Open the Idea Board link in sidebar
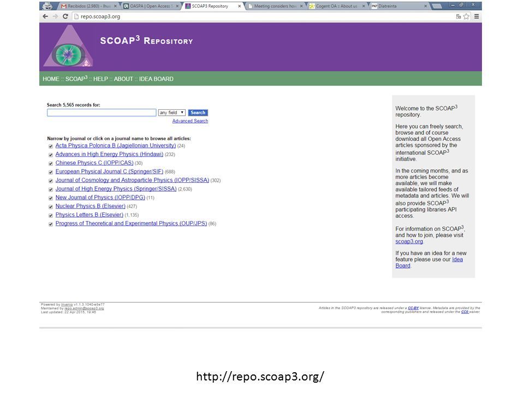The image size is (524, 393). (429, 263)
